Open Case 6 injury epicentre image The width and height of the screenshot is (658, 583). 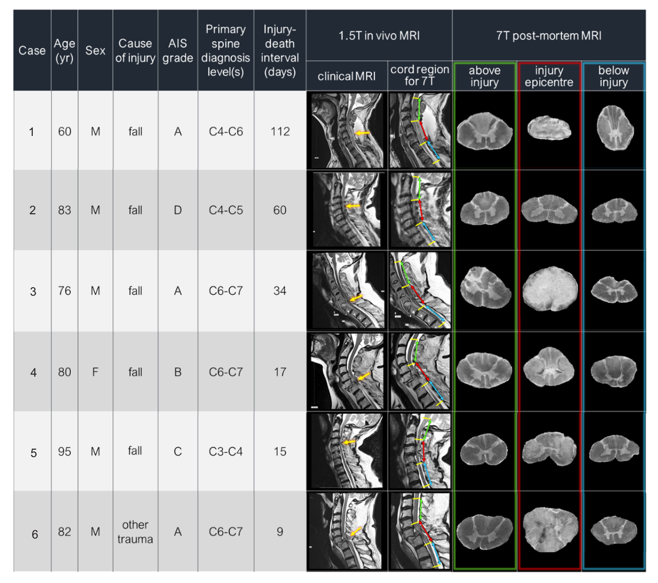coord(549,530)
